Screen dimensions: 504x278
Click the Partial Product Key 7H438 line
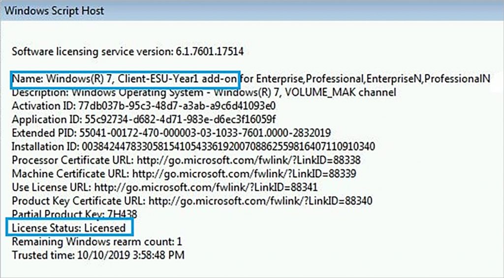(x=74, y=214)
